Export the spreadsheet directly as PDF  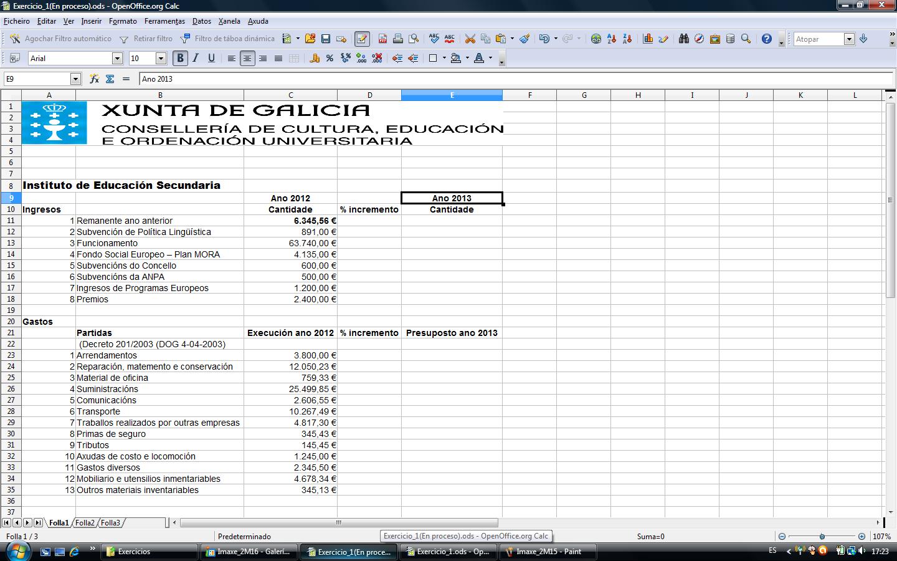[x=382, y=39]
